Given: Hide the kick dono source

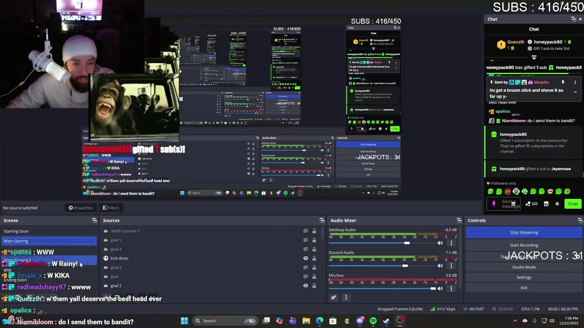Looking at the screenshot, I should 306,258.
